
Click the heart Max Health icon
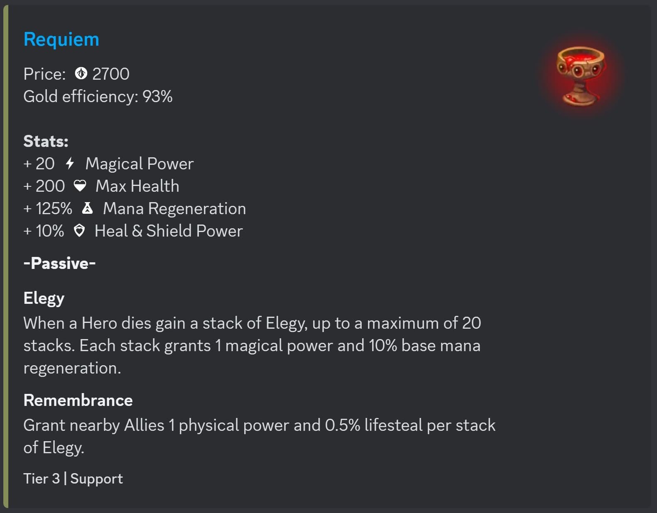80,186
